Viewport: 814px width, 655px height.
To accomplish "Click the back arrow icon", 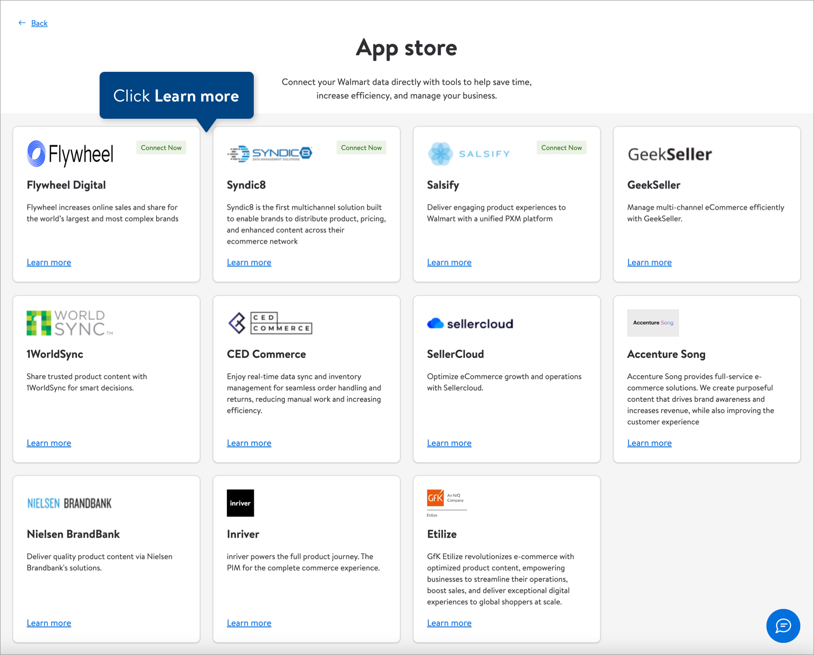I will (x=21, y=23).
